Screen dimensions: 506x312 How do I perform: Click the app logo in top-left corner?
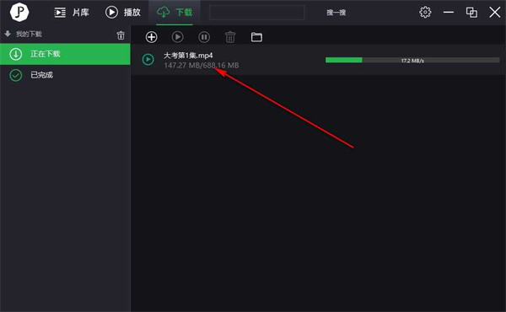pyautogui.click(x=19, y=12)
